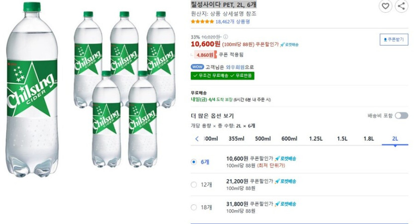This screenshot has width=415, height=224.
Task: Click the rocket delivery badge in the 18개 row
Action: click(x=285, y=204)
